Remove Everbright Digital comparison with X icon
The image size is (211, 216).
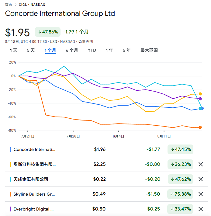[201, 209]
